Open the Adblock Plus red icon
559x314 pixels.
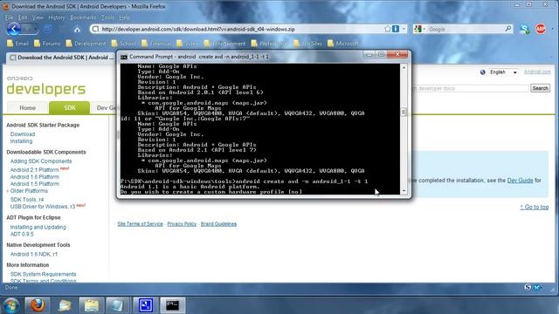pos(541,29)
